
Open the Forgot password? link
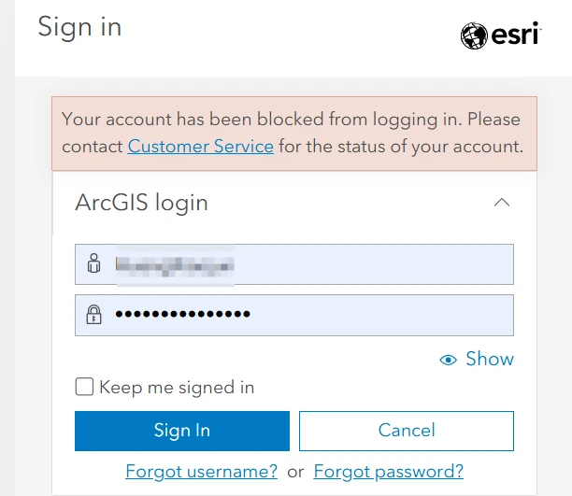tap(389, 471)
